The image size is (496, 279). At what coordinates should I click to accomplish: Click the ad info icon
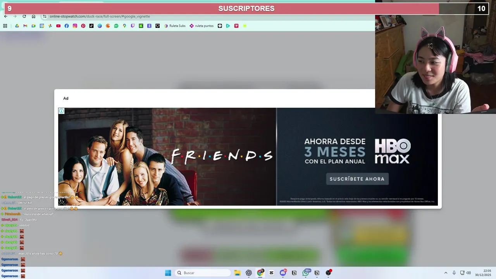(x=61, y=111)
